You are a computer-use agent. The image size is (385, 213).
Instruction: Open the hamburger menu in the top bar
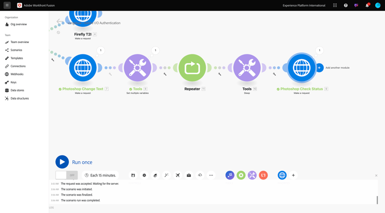(x=7, y=5)
